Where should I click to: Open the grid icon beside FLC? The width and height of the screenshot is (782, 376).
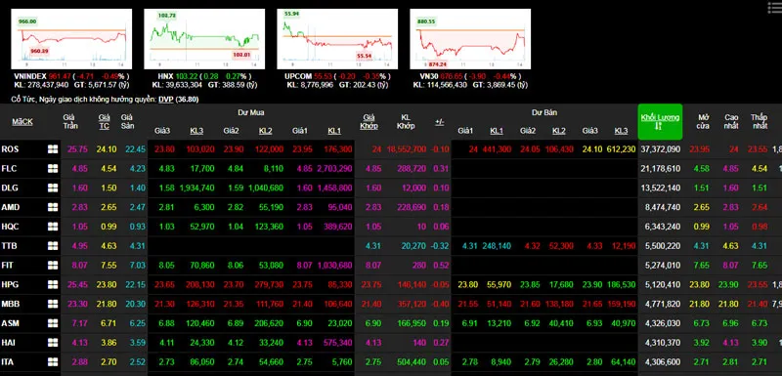[53, 169]
